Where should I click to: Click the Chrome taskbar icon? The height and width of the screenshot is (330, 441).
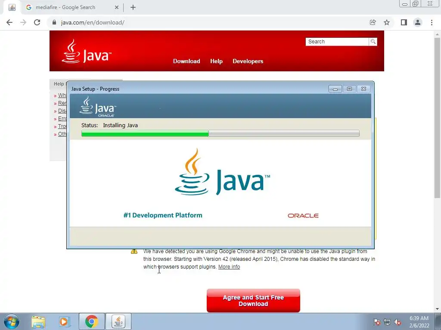[92, 321]
